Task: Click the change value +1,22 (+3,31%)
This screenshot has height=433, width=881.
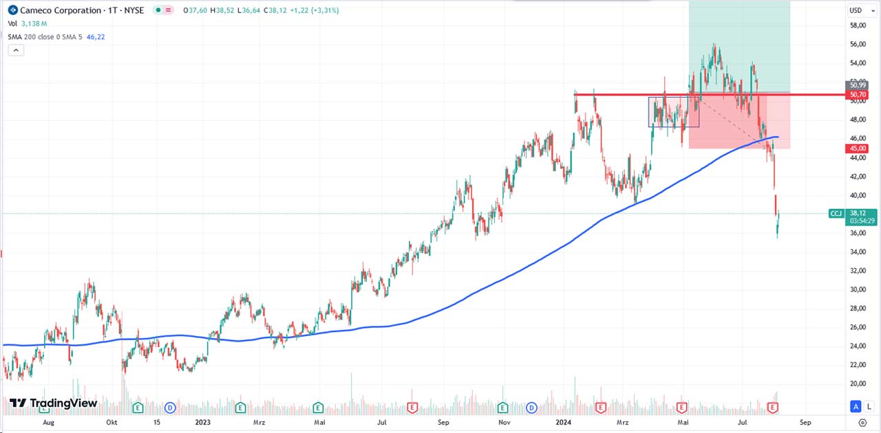Action: tap(315, 10)
